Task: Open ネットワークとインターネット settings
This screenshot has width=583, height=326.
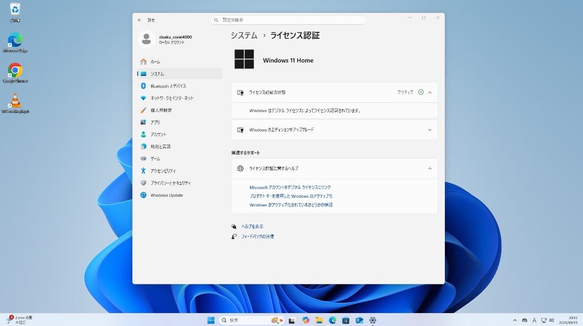Action: [180, 98]
